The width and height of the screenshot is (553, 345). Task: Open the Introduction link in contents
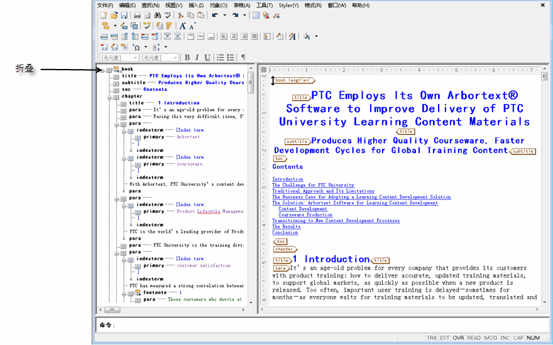point(287,179)
